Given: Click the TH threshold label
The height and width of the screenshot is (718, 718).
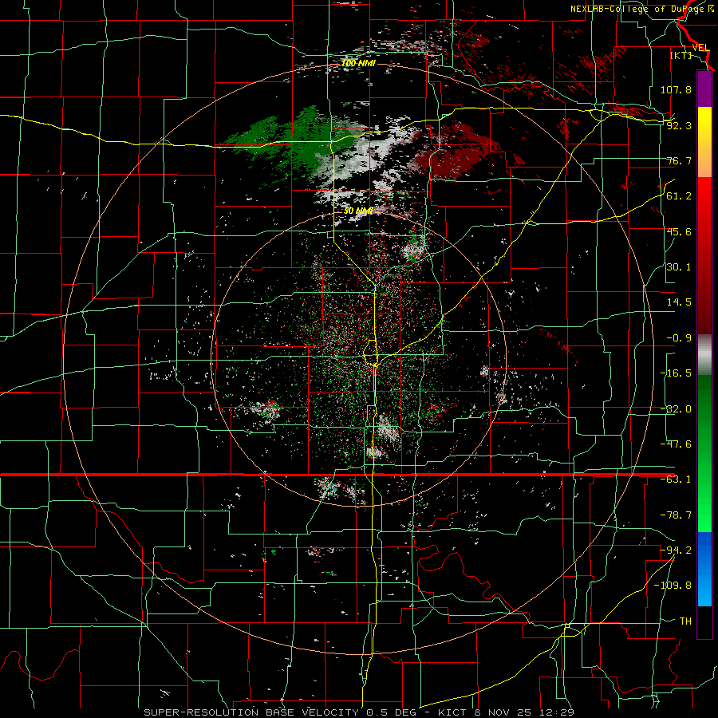Looking at the screenshot, I should (x=685, y=621).
